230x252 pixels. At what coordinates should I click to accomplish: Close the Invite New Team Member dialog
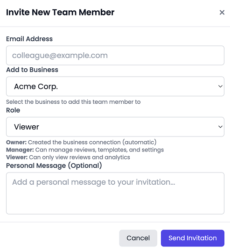tap(222, 12)
